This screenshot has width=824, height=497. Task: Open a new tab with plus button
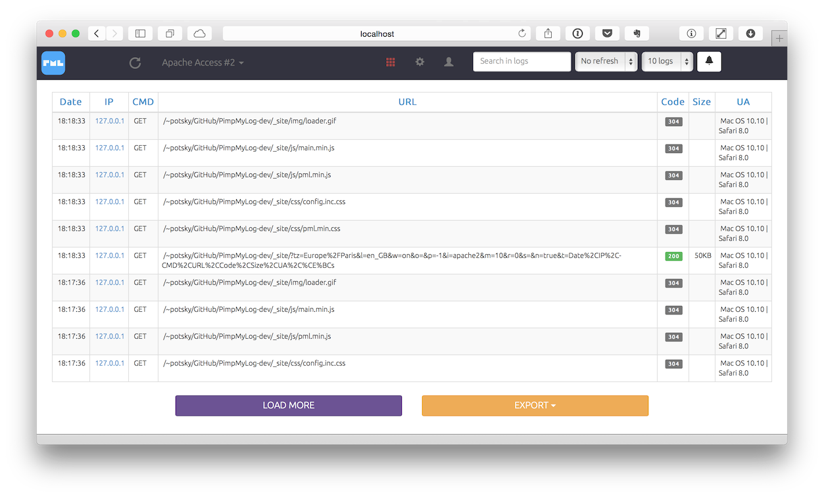pyautogui.click(x=779, y=38)
